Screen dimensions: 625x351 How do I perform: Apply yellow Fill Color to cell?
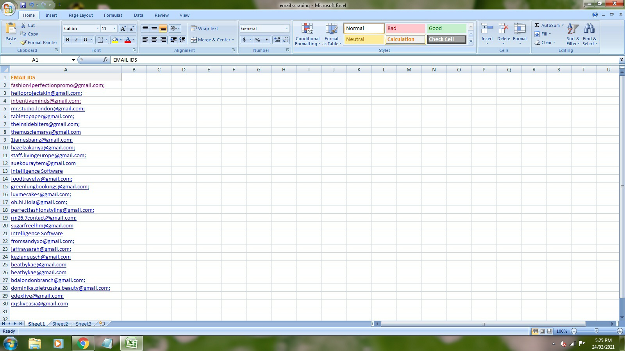(x=115, y=40)
